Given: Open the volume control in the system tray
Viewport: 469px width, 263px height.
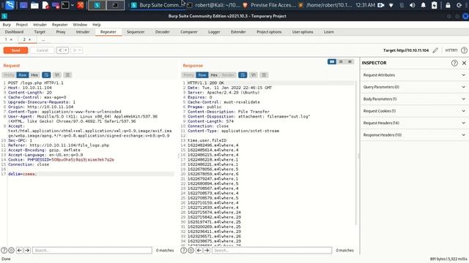Looking at the screenshot, I should [413, 5].
